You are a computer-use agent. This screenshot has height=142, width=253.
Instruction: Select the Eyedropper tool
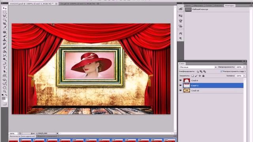click(x=5, y=28)
